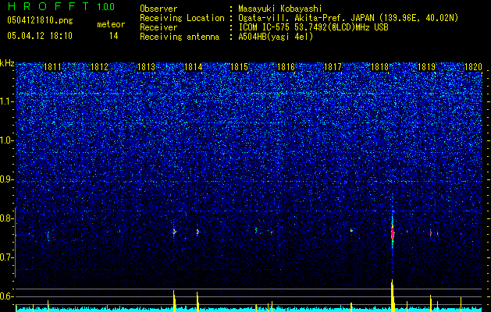Click the 0.6 frequency axis label

[7, 296]
